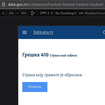Select the viewport height field showing 915

(x=24, y=13)
